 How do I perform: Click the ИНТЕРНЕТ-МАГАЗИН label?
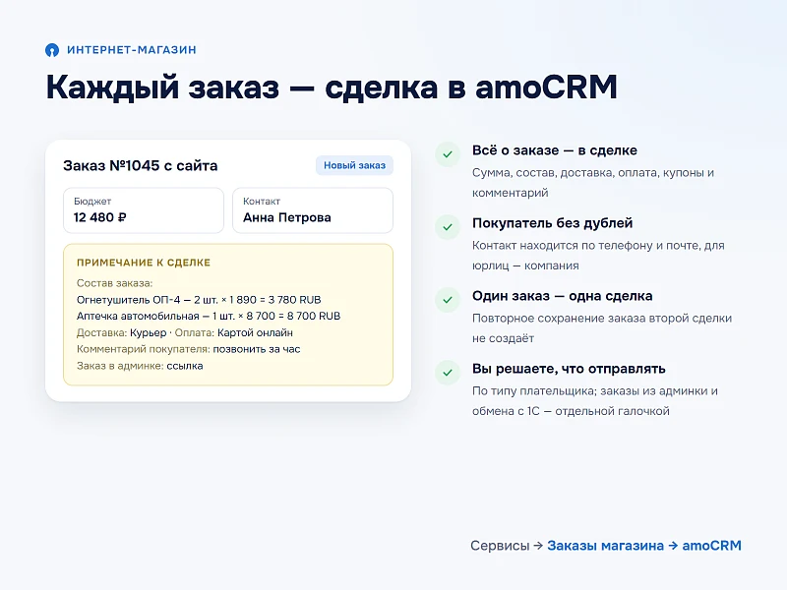coord(132,50)
